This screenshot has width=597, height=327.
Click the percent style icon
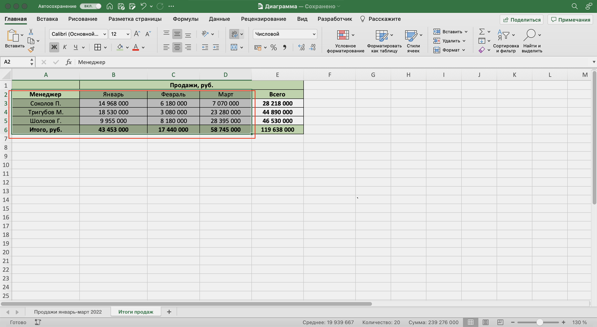pyautogui.click(x=274, y=47)
